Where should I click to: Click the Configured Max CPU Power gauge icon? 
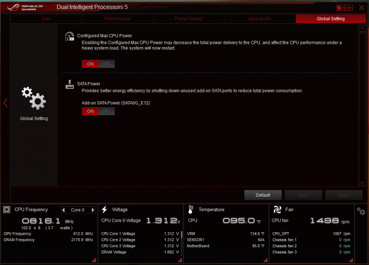click(69, 37)
